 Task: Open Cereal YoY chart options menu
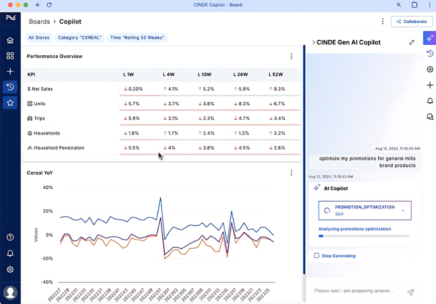coord(291,173)
